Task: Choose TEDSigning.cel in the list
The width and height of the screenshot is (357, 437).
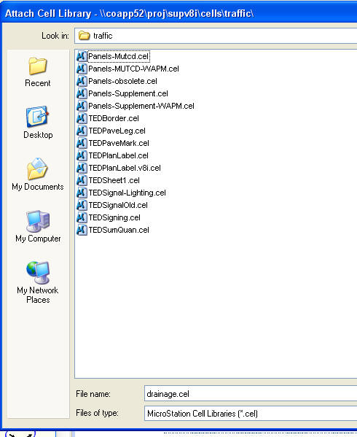Action: point(114,217)
